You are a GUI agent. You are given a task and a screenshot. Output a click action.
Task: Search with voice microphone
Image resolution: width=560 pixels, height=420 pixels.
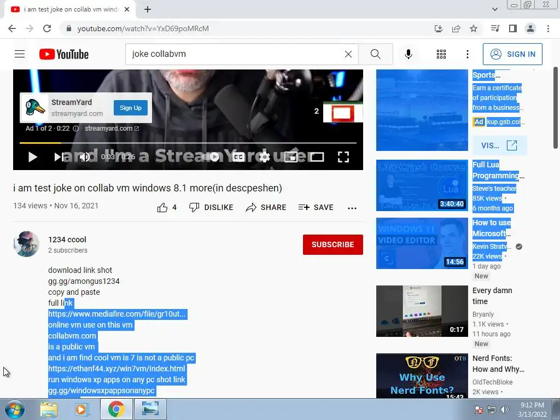pos(408,54)
